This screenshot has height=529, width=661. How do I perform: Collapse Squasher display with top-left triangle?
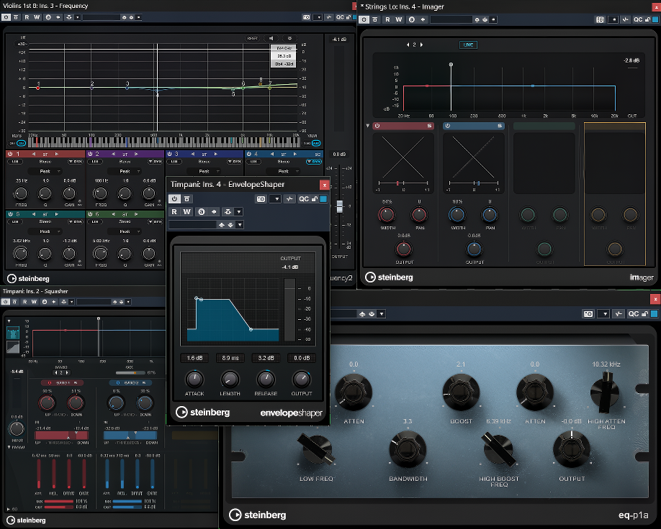point(9,321)
